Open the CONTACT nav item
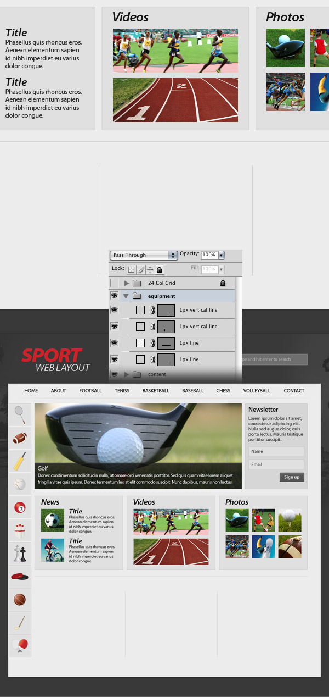 click(x=294, y=391)
